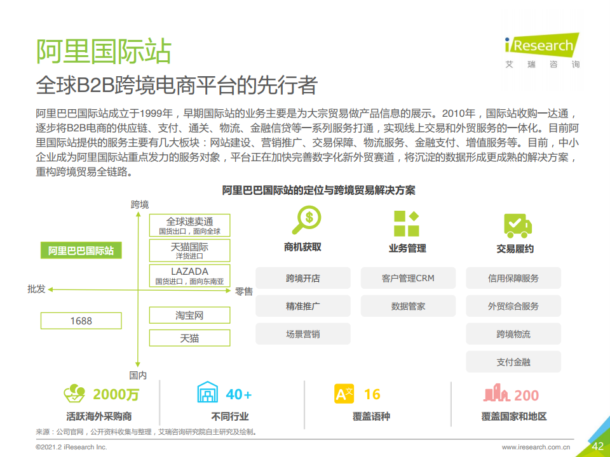This screenshot has width=610, height=457.
Task: Select the LAZADA box
Action: [190, 275]
